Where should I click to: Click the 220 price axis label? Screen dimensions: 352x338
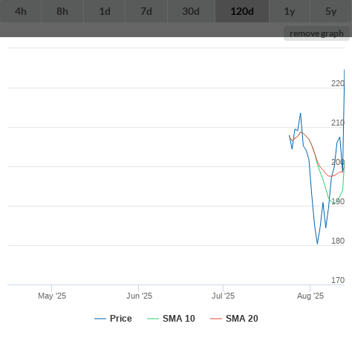tap(338, 83)
